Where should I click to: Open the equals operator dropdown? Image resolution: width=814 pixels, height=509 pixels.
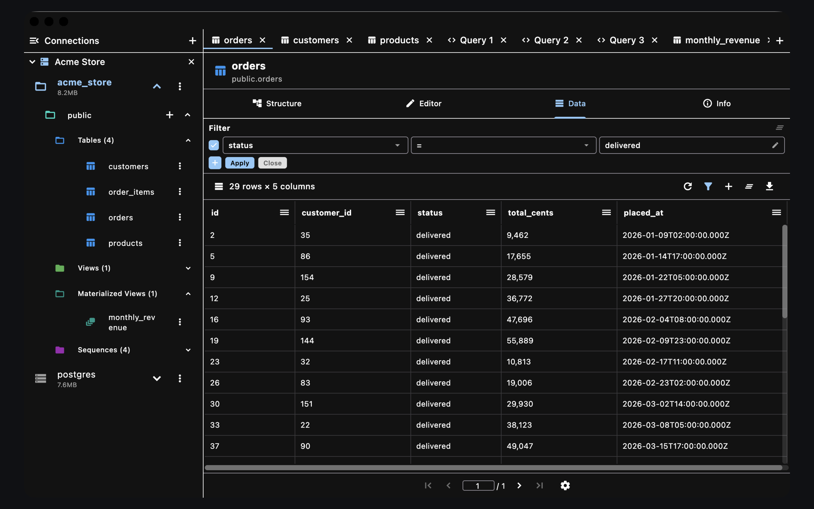pos(504,145)
